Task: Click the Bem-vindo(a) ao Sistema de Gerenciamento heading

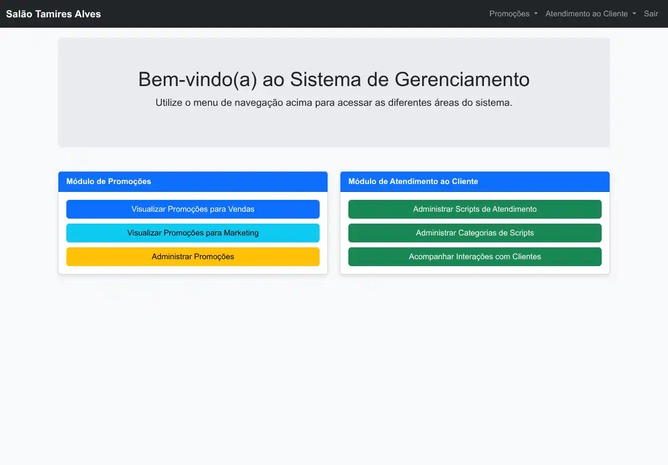Action: (x=334, y=79)
